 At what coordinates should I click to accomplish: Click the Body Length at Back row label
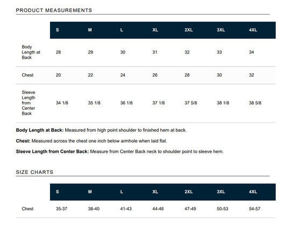click(x=31, y=52)
